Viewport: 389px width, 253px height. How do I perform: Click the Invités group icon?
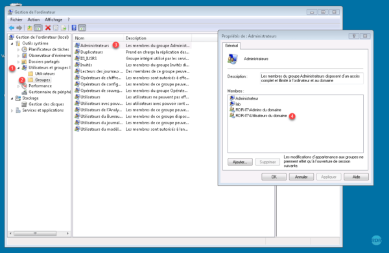point(77,65)
